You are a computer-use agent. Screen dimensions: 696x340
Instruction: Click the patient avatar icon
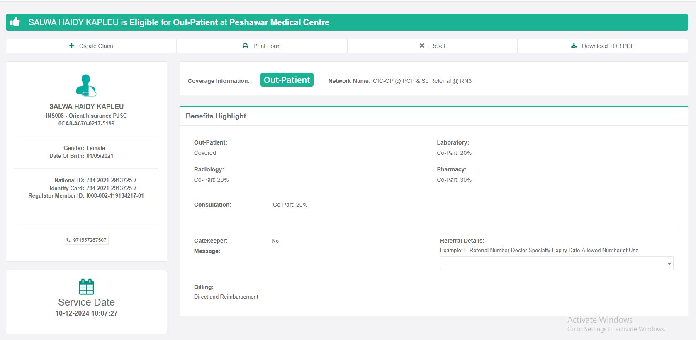[86, 85]
